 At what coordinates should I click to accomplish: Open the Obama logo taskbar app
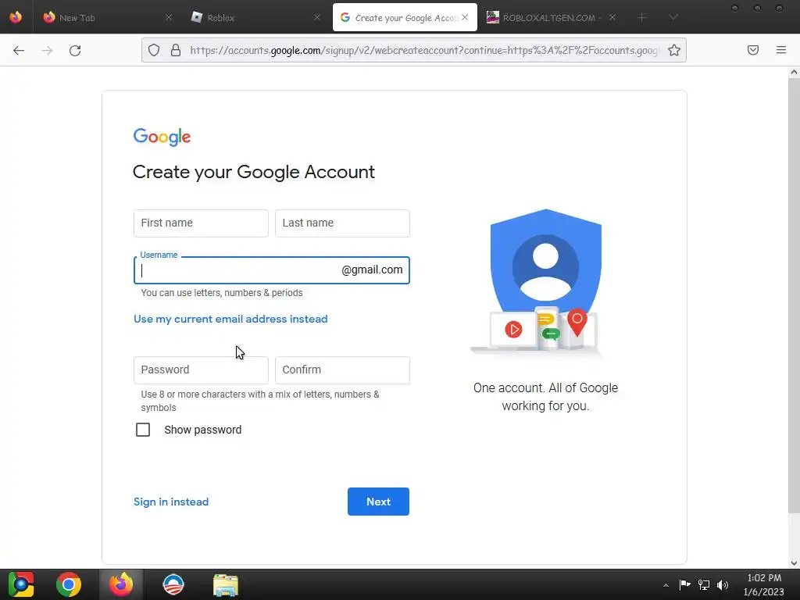pyautogui.click(x=173, y=584)
